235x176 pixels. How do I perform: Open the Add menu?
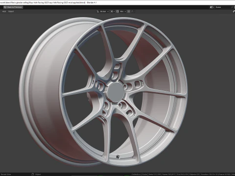[x=4, y=11]
